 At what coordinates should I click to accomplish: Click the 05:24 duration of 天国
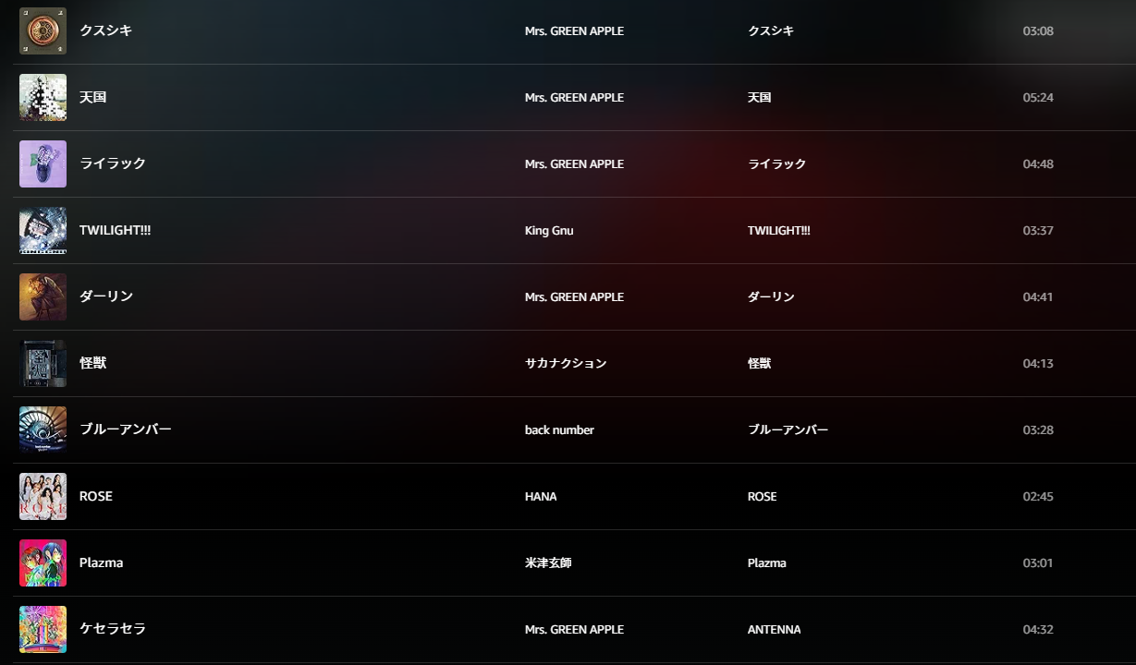pyautogui.click(x=1038, y=97)
